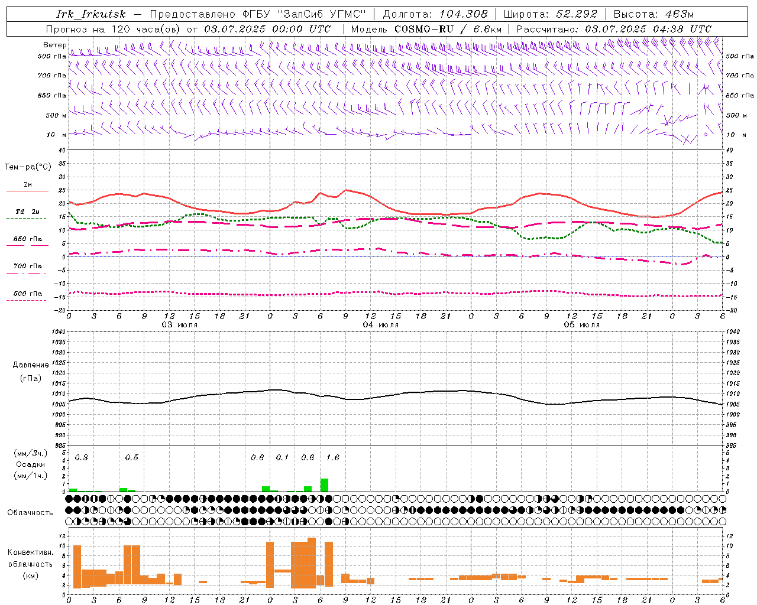Image resolution: width=757 pixels, height=605 pixels.
Task: Click the Ветер panel label
Action: pos(54,45)
